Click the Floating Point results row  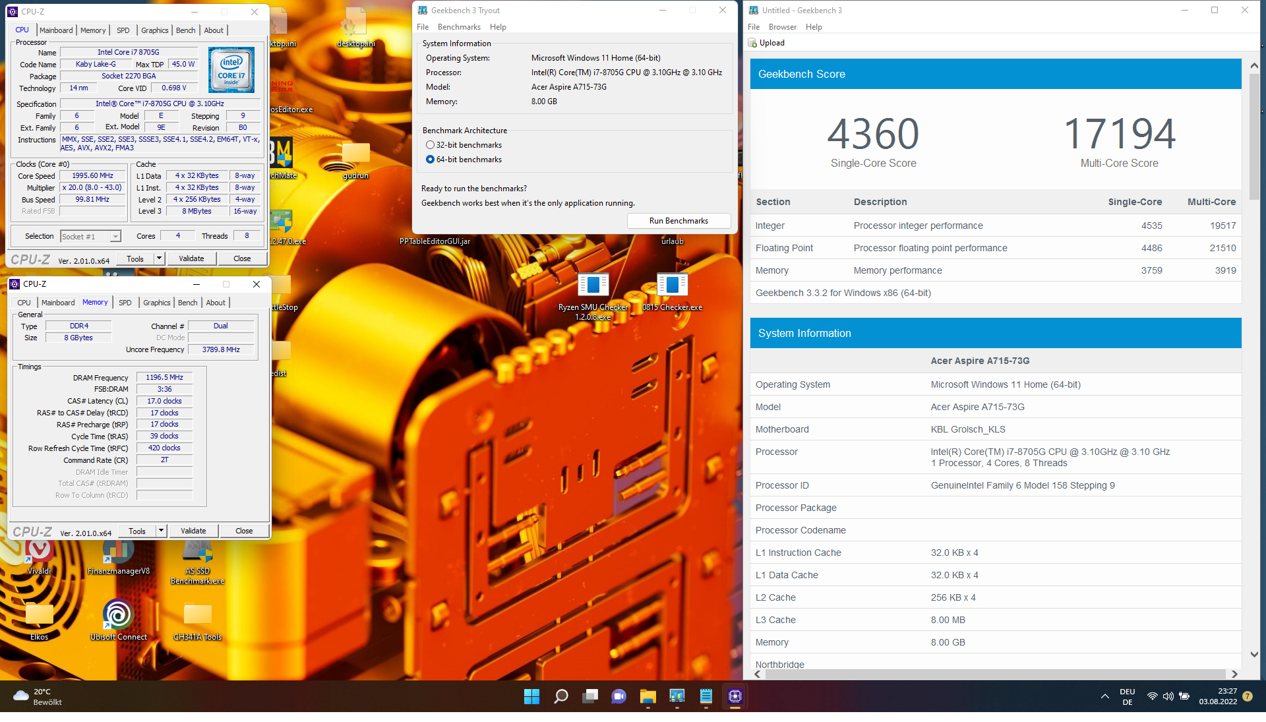[x=996, y=248]
